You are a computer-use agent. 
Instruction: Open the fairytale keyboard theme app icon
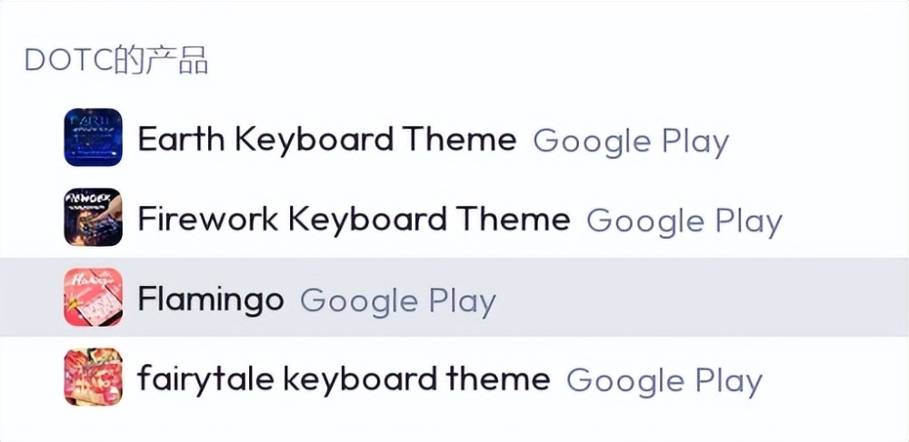pos(93,377)
